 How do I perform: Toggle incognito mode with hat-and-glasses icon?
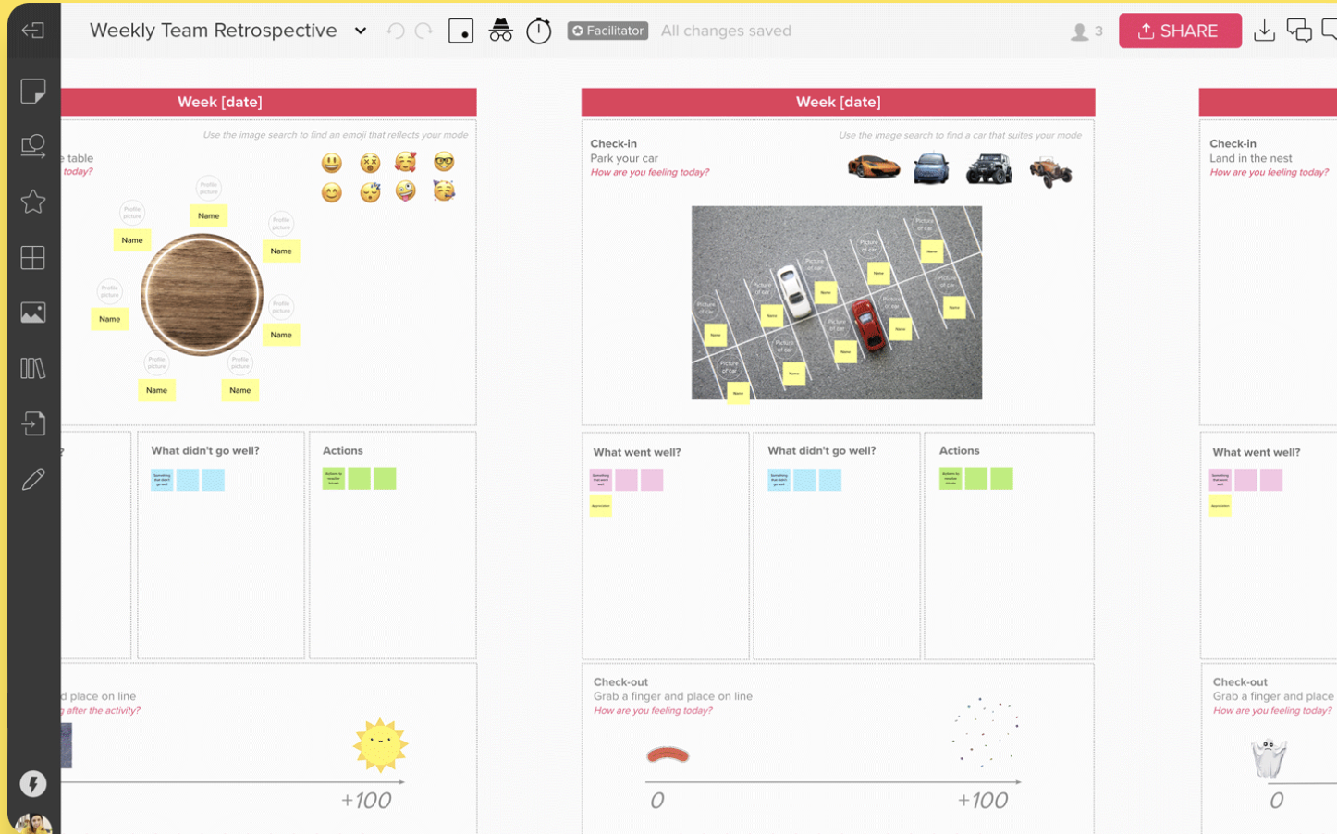coord(500,31)
